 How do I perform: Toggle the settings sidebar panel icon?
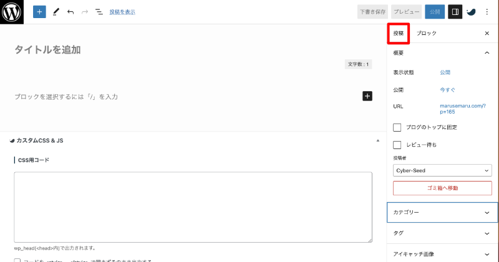point(455,12)
